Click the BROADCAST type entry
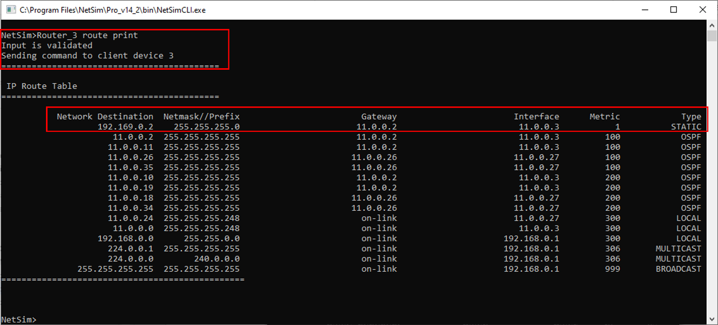 [x=678, y=269]
